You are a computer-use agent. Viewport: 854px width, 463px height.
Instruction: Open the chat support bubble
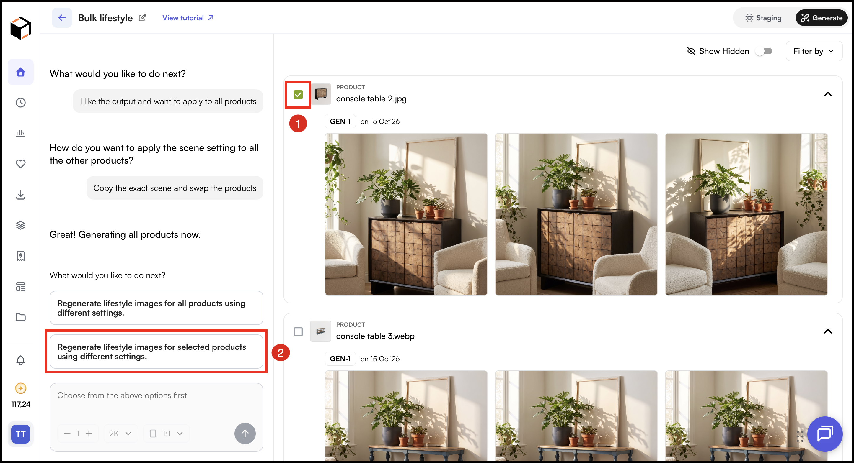point(824,434)
